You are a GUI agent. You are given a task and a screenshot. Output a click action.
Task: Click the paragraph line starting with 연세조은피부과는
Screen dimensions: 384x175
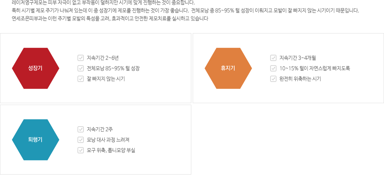[x=110, y=18]
